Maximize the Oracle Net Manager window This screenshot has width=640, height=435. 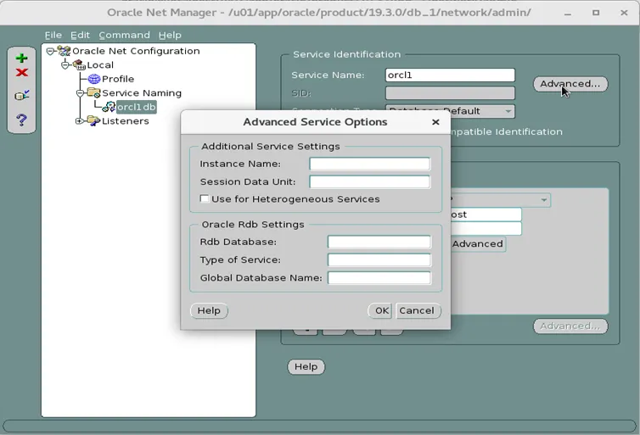click(596, 13)
